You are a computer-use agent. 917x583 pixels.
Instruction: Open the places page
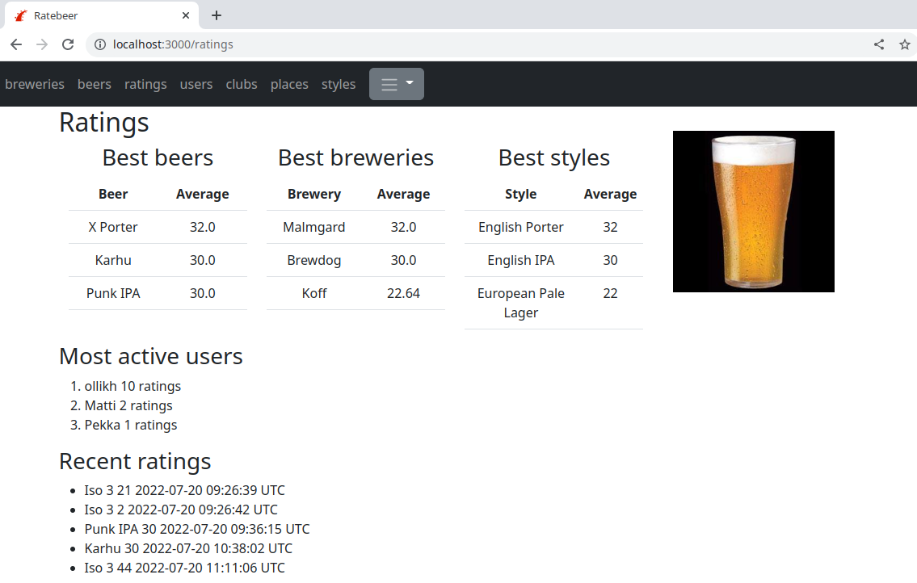pyautogui.click(x=289, y=84)
